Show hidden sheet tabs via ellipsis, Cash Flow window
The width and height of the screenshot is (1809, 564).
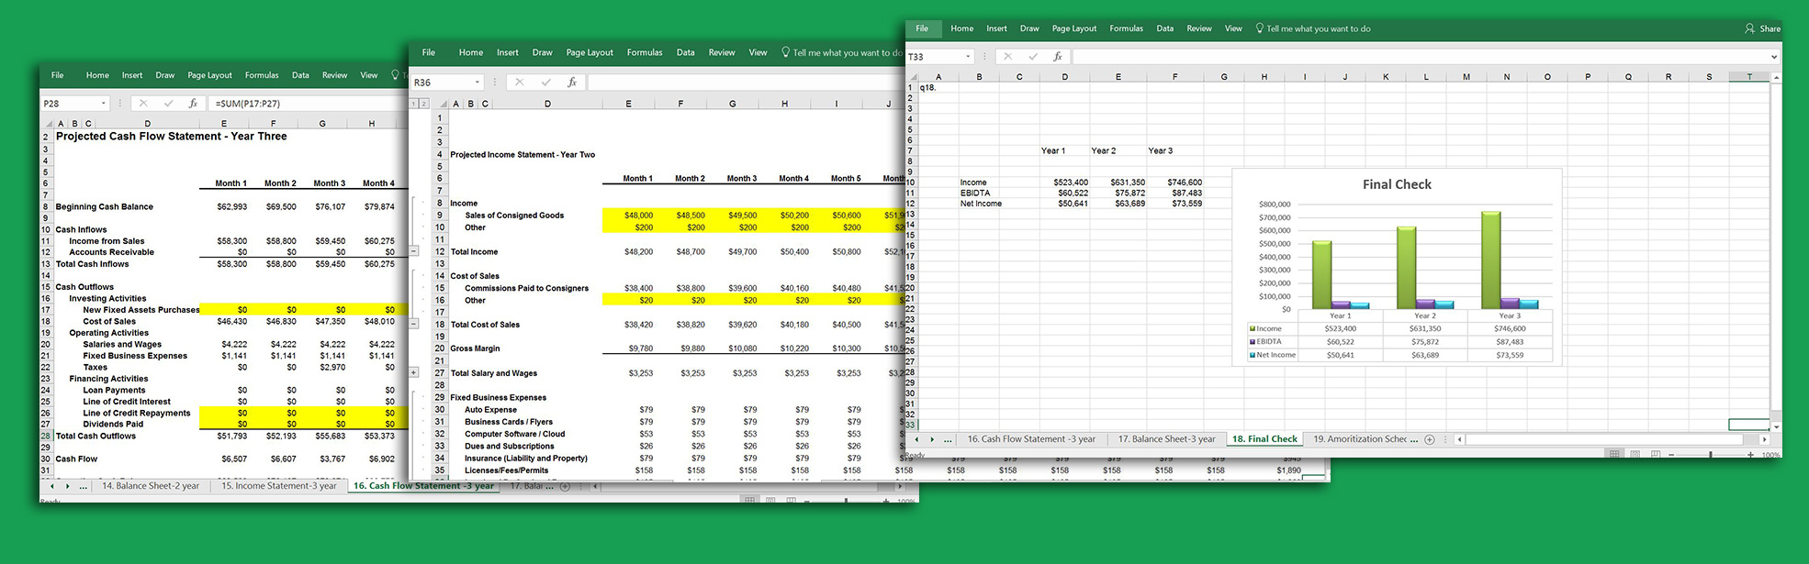pyautogui.click(x=84, y=487)
